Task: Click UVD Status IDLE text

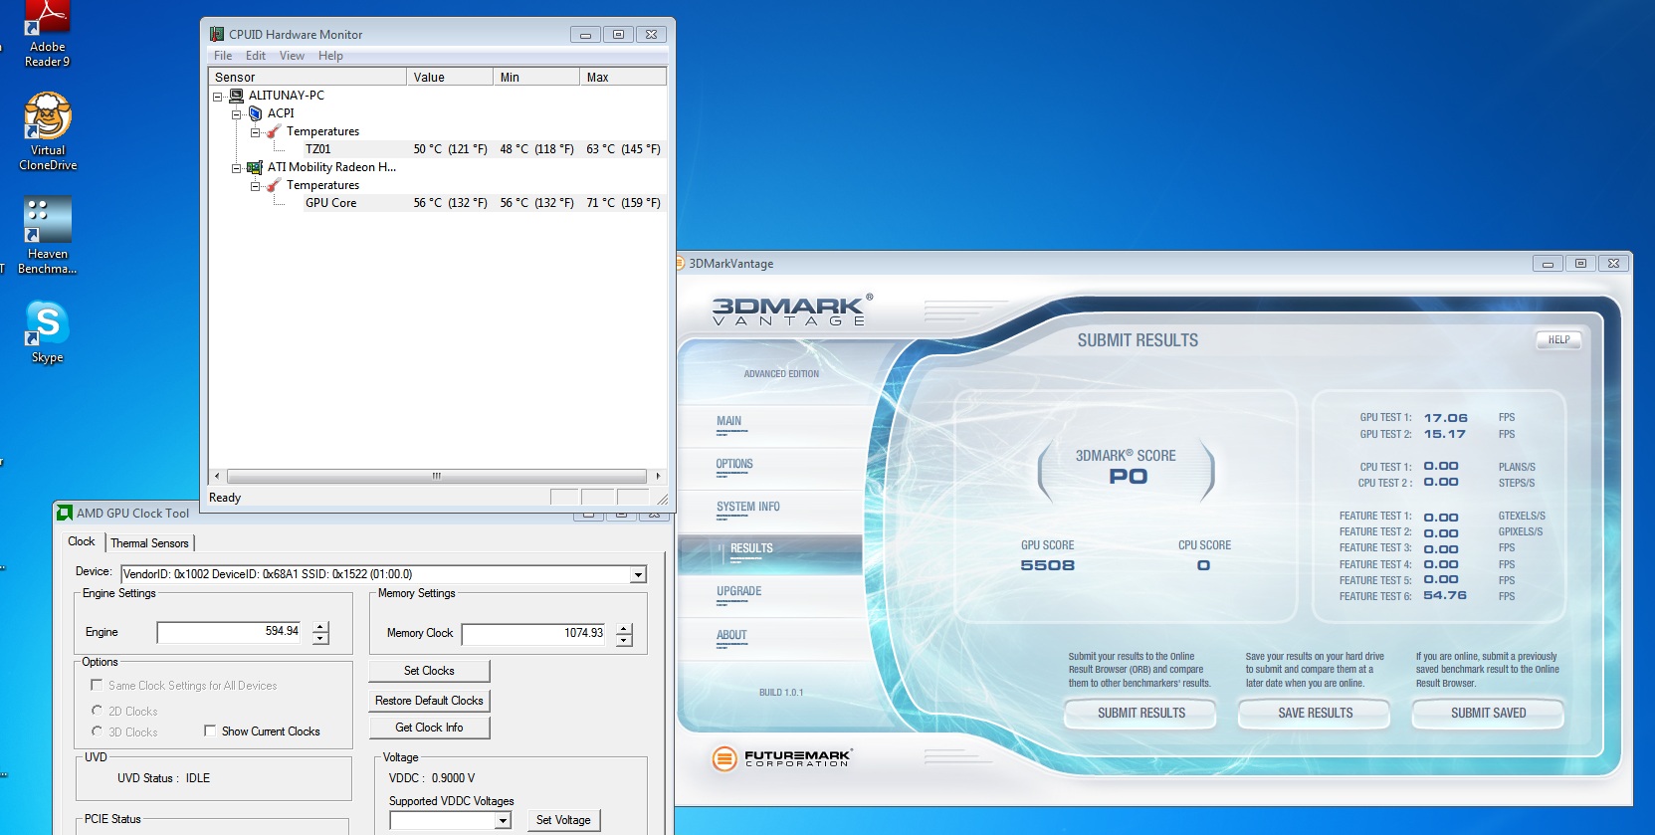Action: pyautogui.click(x=163, y=778)
